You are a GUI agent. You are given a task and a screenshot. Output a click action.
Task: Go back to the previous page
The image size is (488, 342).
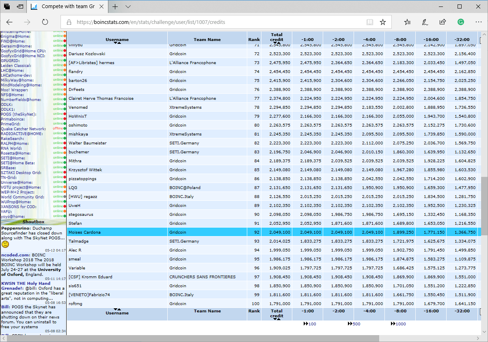pos(9,22)
